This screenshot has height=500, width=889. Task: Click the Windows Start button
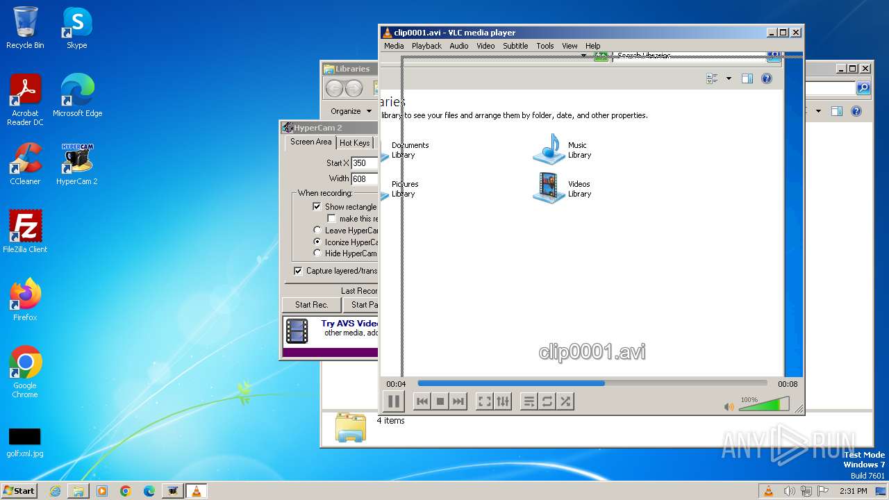click(19, 490)
